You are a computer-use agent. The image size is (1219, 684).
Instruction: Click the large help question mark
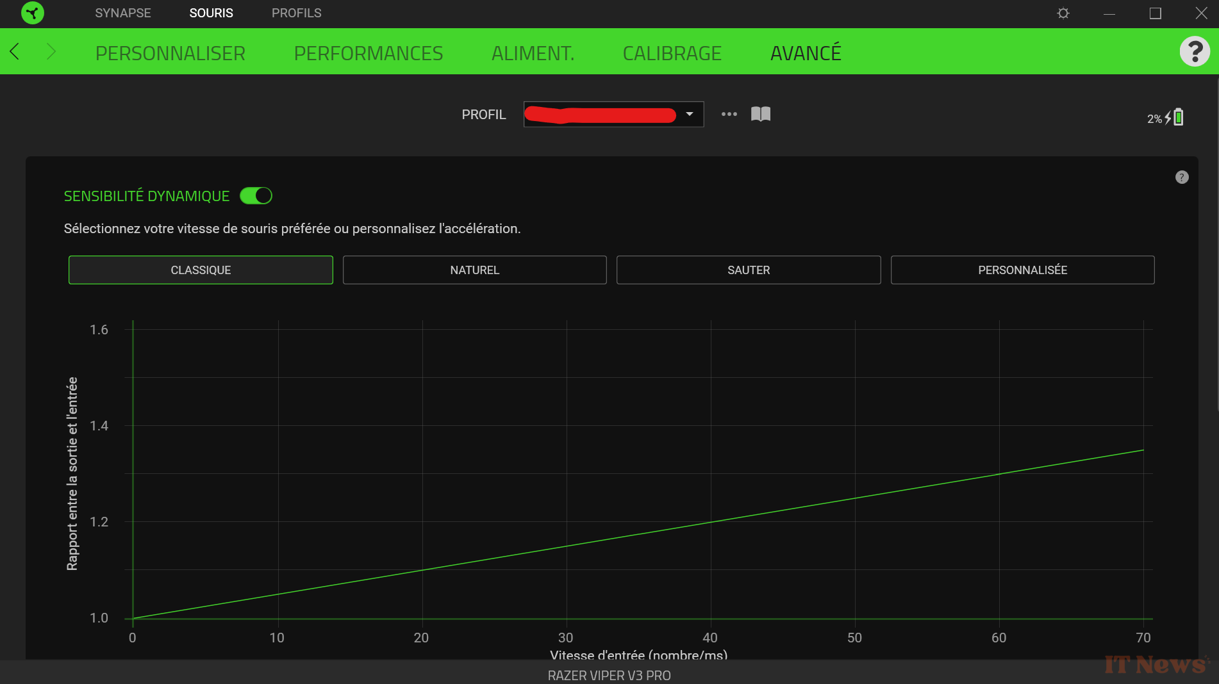click(x=1195, y=51)
